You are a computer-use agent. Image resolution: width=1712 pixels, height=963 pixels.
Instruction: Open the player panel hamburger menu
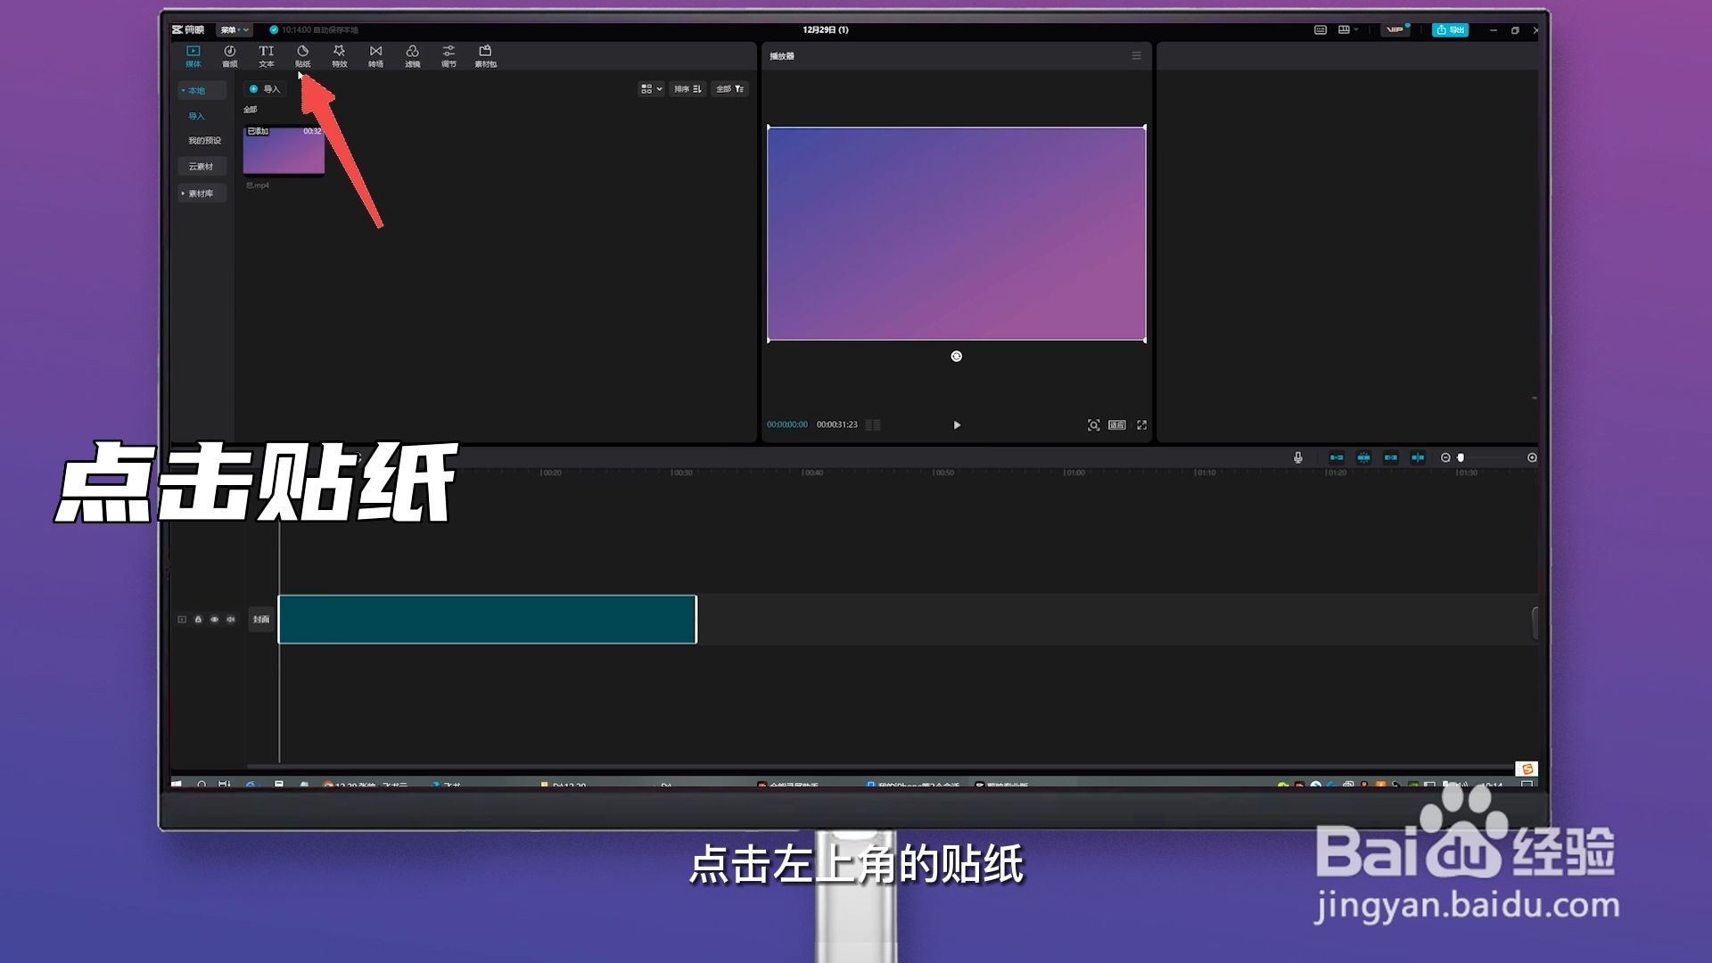pos(1136,55)
